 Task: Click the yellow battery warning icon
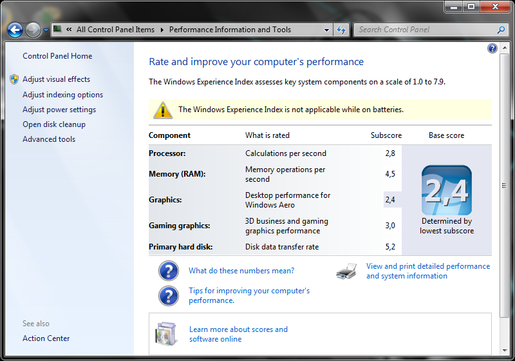tap(163, 110)
